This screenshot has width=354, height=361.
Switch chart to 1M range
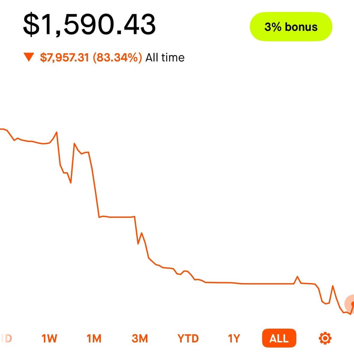pyautogui.click(x=94, y=338)
